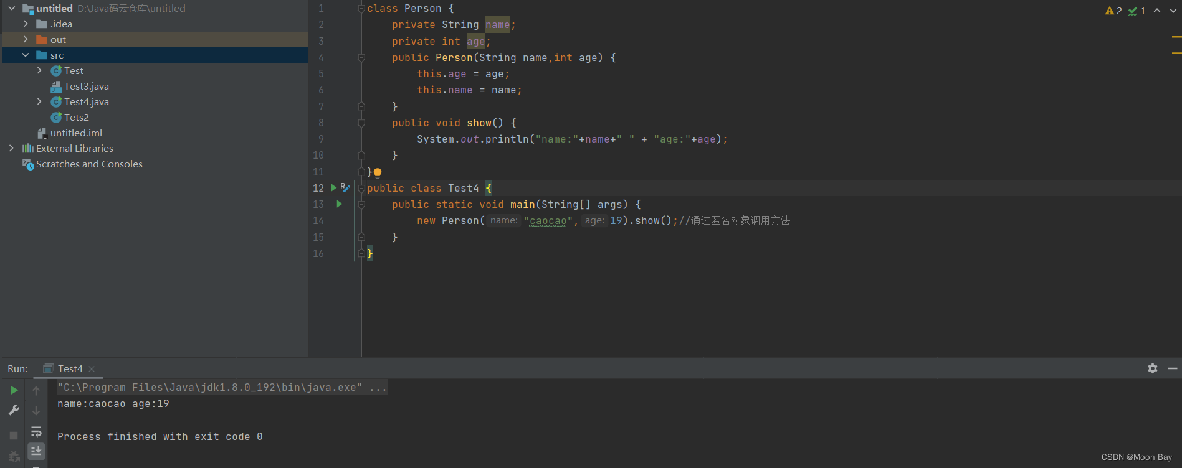Open the yellow lightbulb quick-fix on line 11
1182x468 pixels.
(x=377, y=173)
